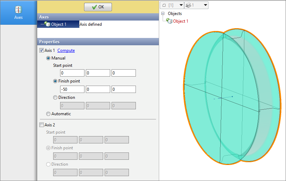Click the Finish point Z input field
Image resolution: width=286 pixels, height=181 pixels.
(x=123, y=89)
